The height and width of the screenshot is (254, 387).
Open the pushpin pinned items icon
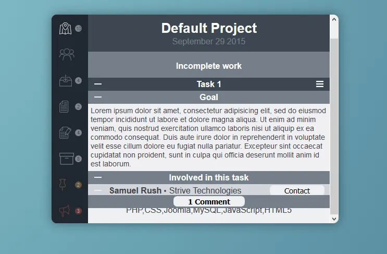[63, 185]
